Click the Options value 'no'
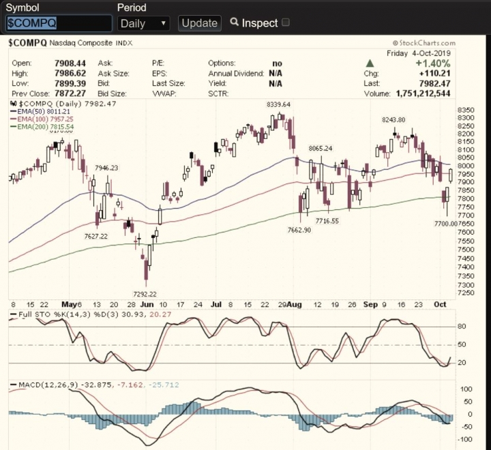491x450 pixels. pyautogui.click(x=277, y=63)
